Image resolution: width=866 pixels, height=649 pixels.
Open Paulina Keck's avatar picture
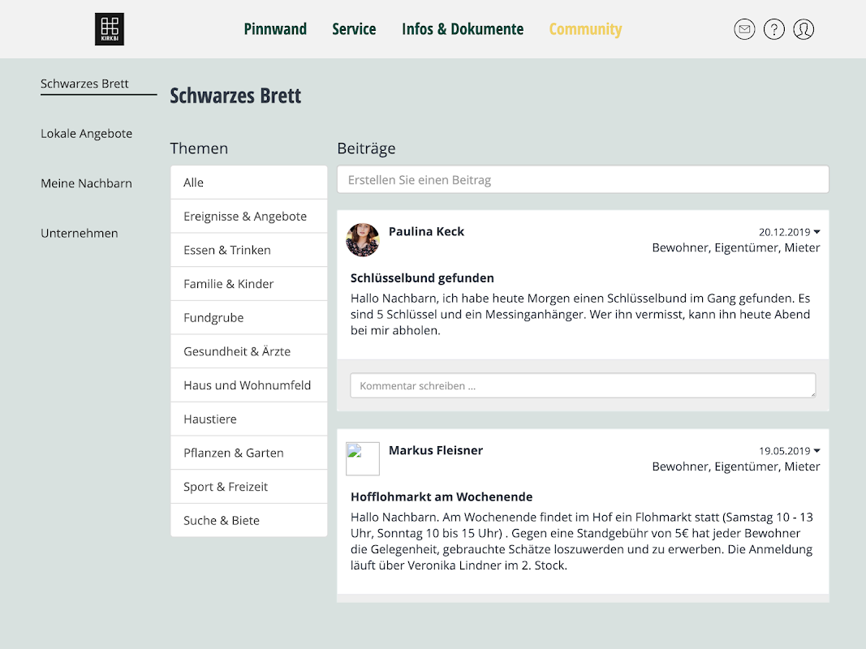(x=362, y=239)
